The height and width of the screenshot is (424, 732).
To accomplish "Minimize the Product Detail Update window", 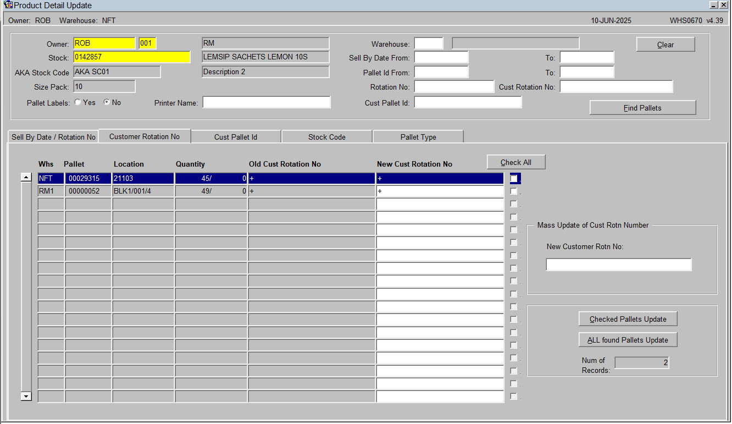I will coord(714,4).
